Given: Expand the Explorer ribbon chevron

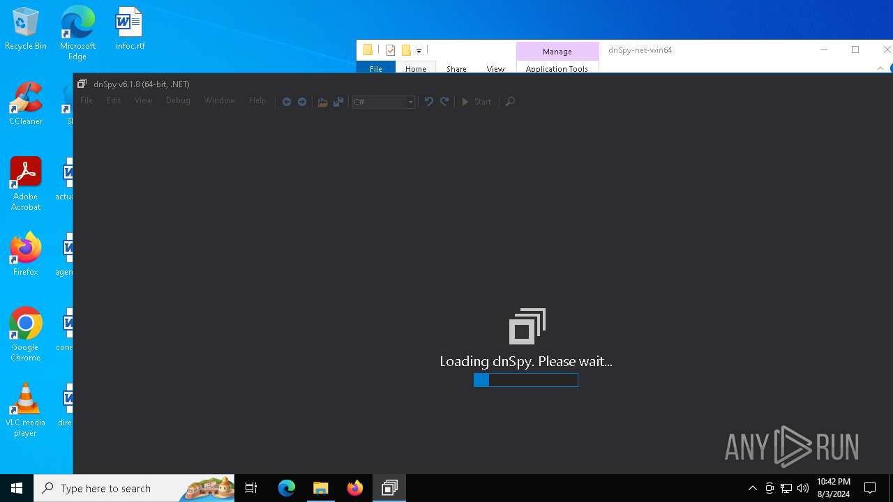Looking at the screenshot, I should [880, 68].
